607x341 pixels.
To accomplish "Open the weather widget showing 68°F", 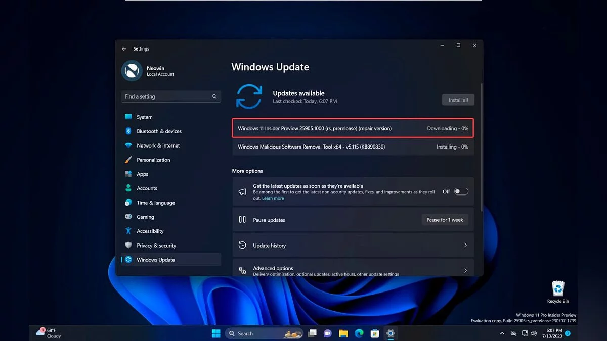I will pos(49,333).
